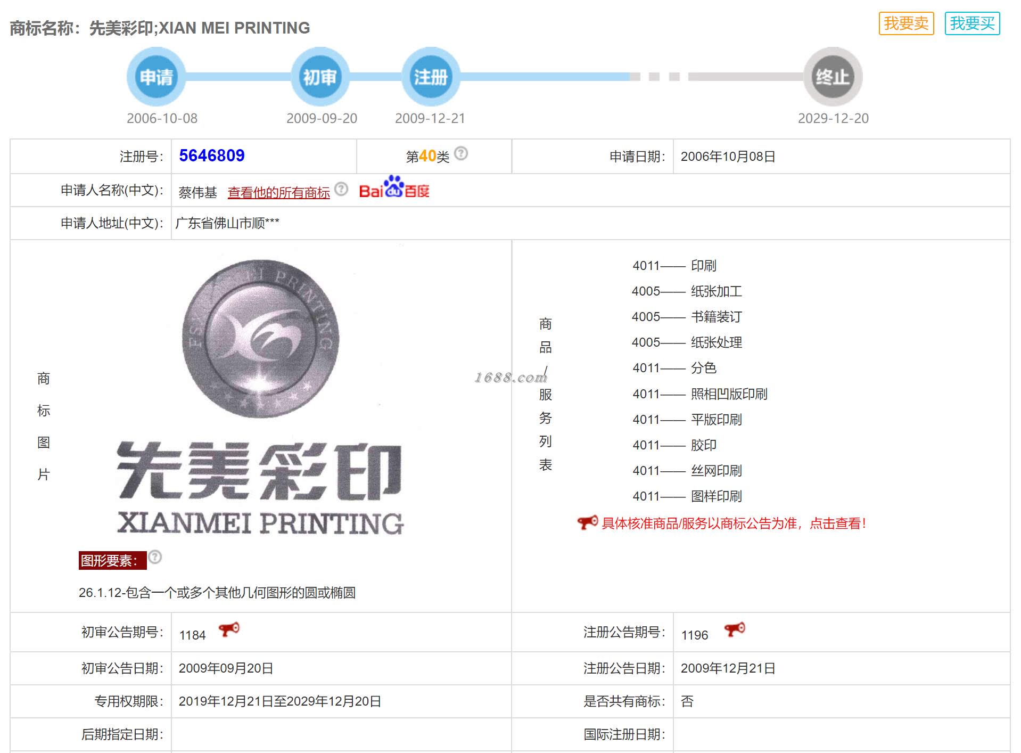Click the help icon beside 第40类
1021x753 pixels.
tap(461, 153)
